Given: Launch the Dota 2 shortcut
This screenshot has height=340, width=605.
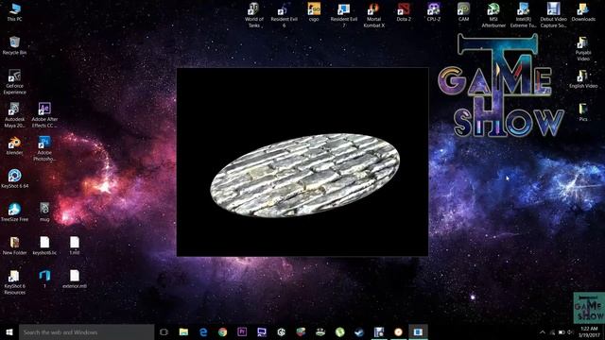Looking at the screenshot, I should 404,12.
